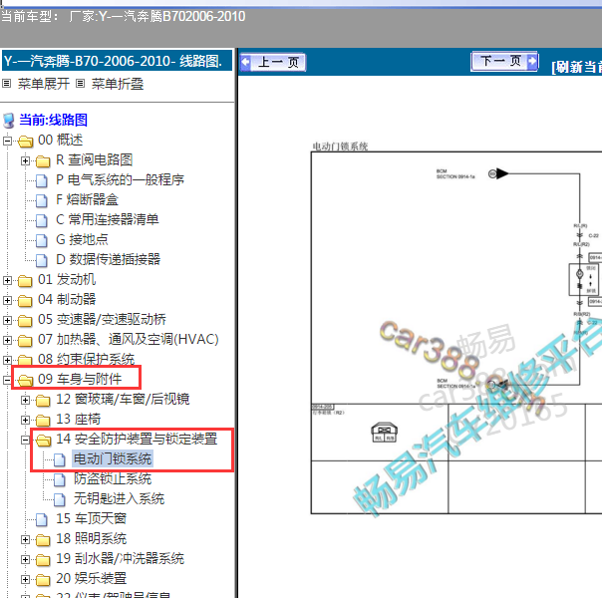Click the D 数据传递插接器 page icon
This screenshot has width=602, height=598.
[x=42, y=260]
